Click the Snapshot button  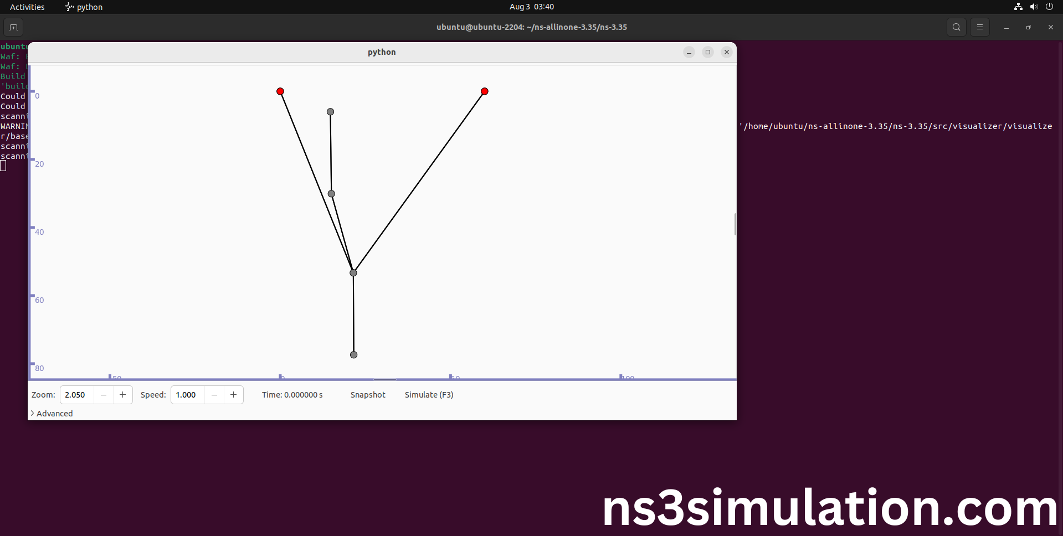367,395
